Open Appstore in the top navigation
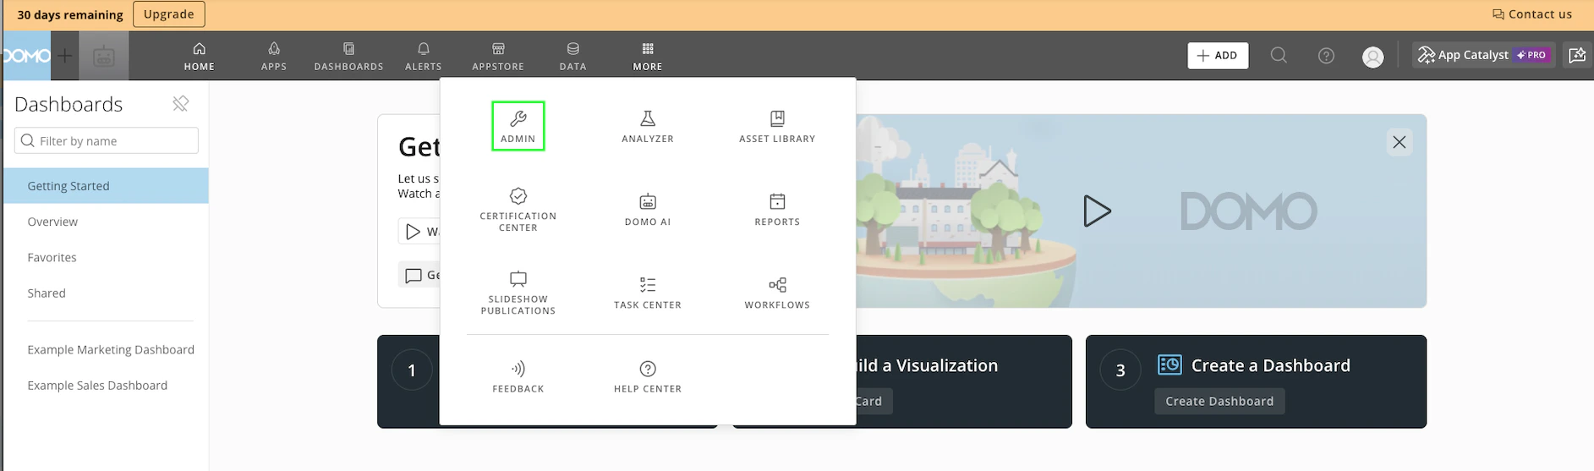This screenshot has height=471, width=1594. pos(498,56)
